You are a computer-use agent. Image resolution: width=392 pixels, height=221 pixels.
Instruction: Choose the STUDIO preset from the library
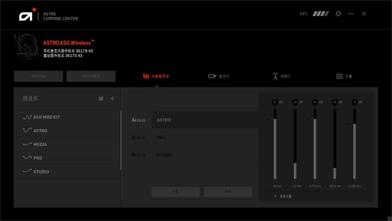point(41,172)
